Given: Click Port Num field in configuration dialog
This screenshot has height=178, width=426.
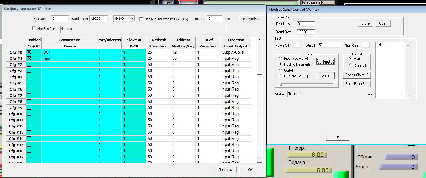Looking at the screenshot, I should (x=59, y=19).
